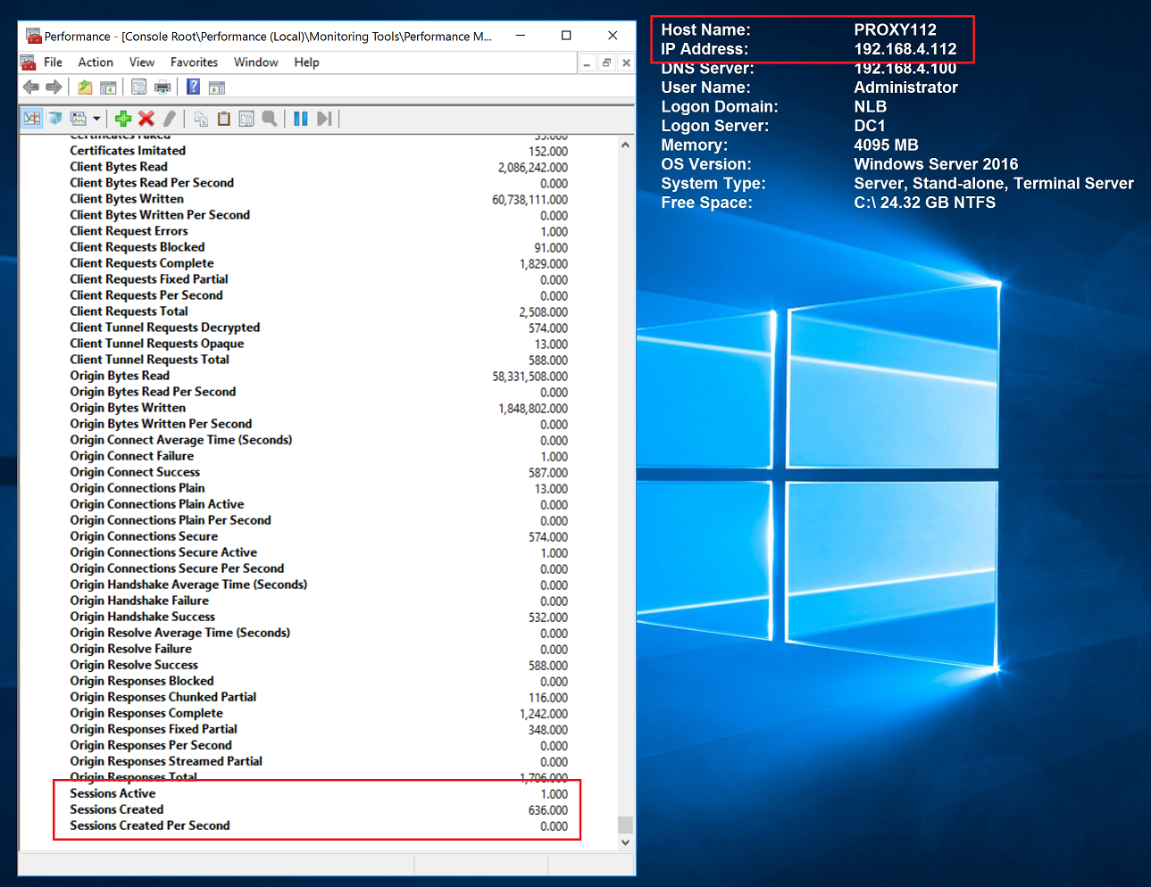This screenshot has height=887, width=1151.
Task: Open the Window menu
Action: point(256,62)
